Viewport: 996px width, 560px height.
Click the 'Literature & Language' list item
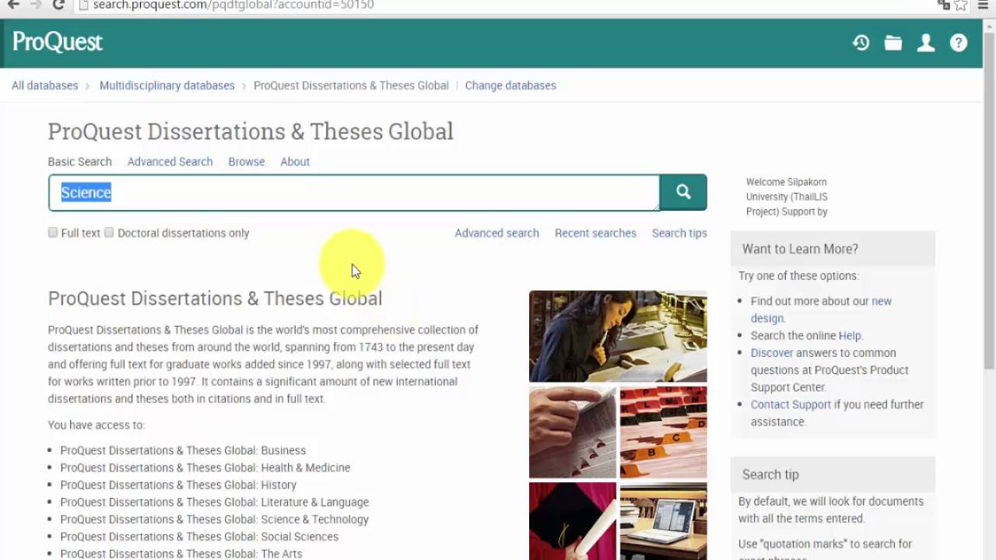(215, 502)
